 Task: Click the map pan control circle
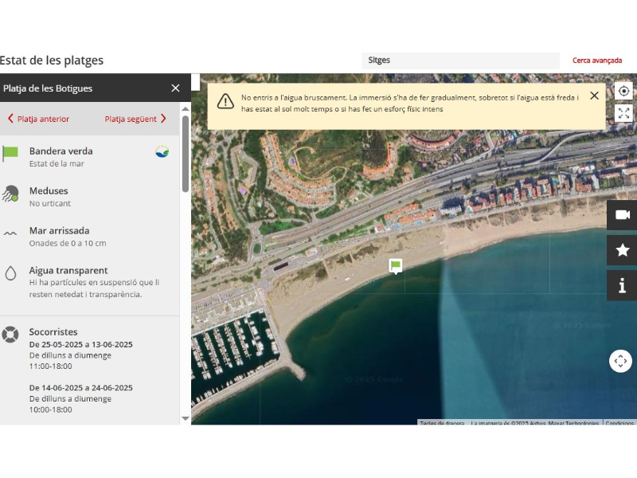(620, 361)
